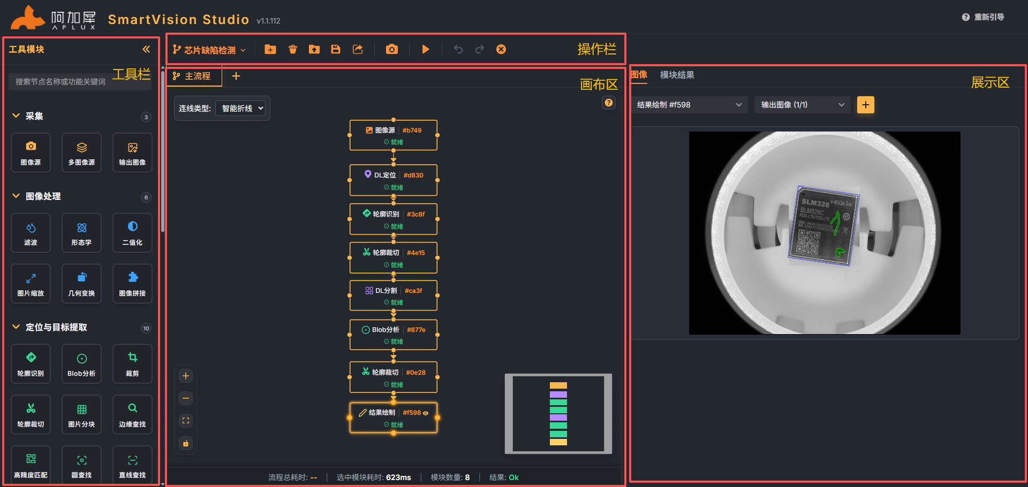Select the Blob分析 tool in toolbox
This screenshot has height=487, width=1028.
pos(81,364)
